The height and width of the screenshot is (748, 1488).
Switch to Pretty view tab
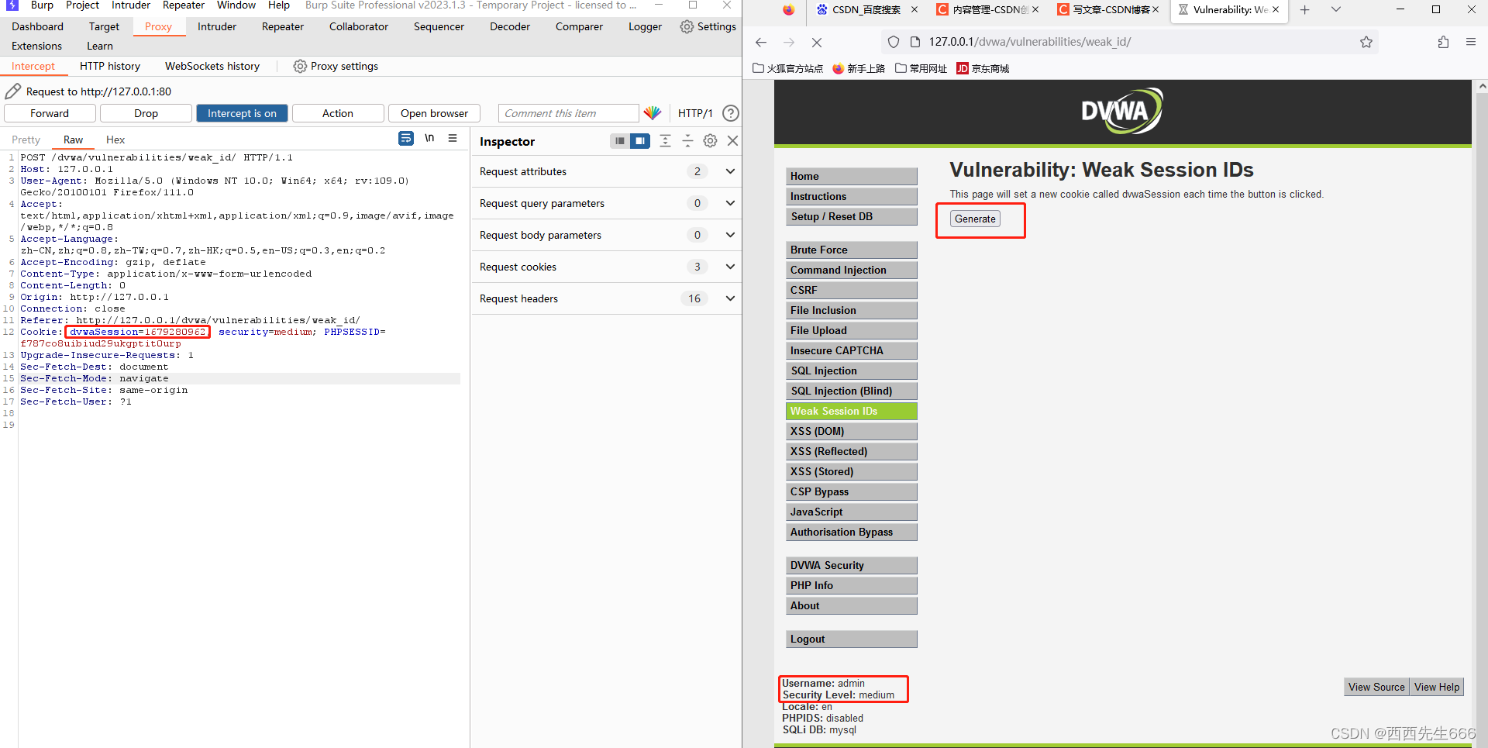tap(26, 140)
